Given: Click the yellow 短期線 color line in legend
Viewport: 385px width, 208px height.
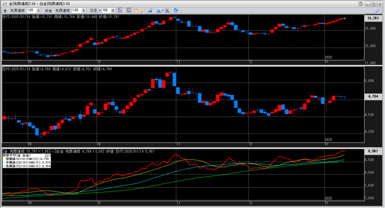Looking at the screenshot, I should 4,159.
